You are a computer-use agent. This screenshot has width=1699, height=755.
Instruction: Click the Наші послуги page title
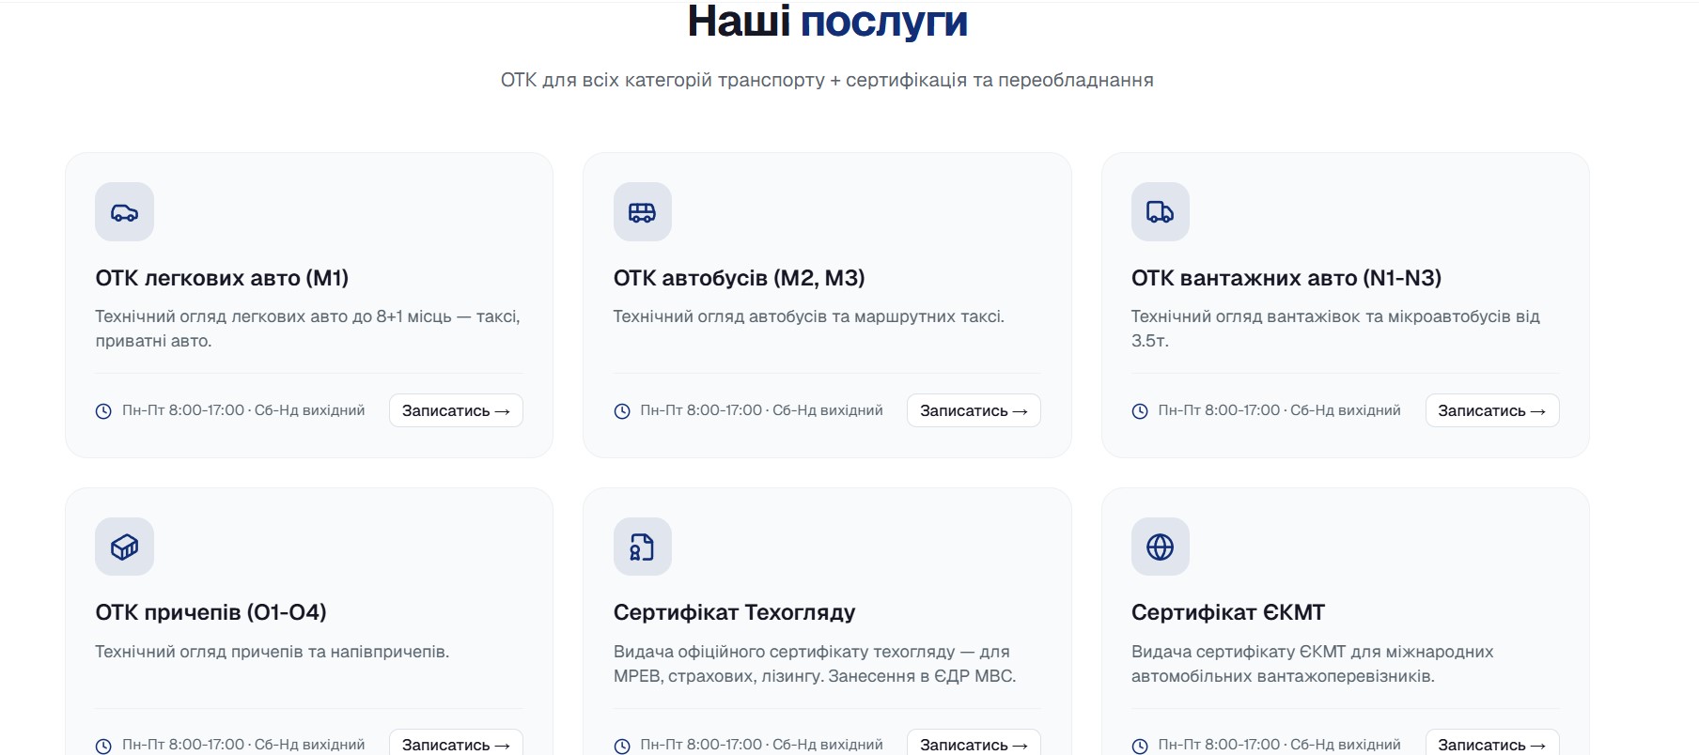(827, 21)
